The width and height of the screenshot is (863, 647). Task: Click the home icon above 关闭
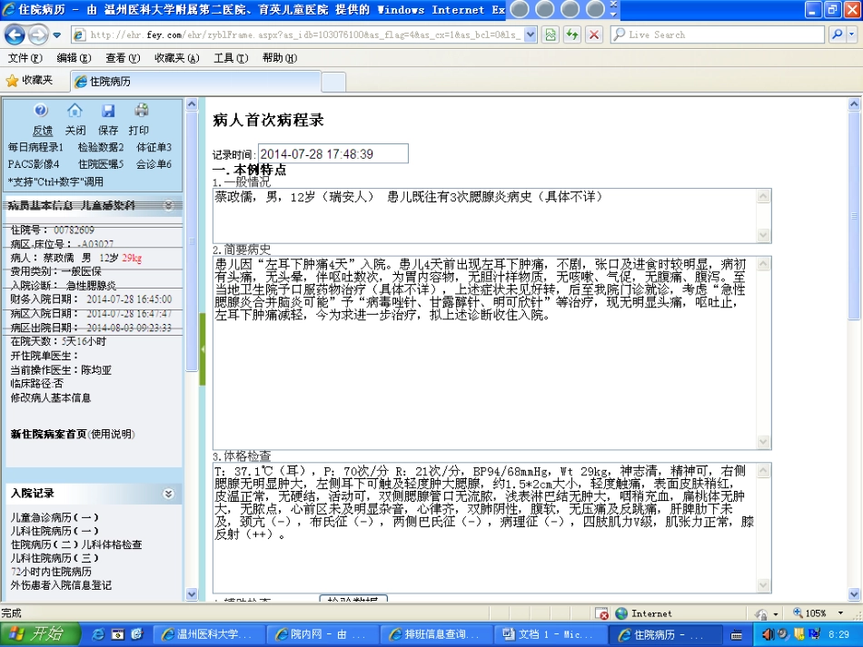pos(74,111)
